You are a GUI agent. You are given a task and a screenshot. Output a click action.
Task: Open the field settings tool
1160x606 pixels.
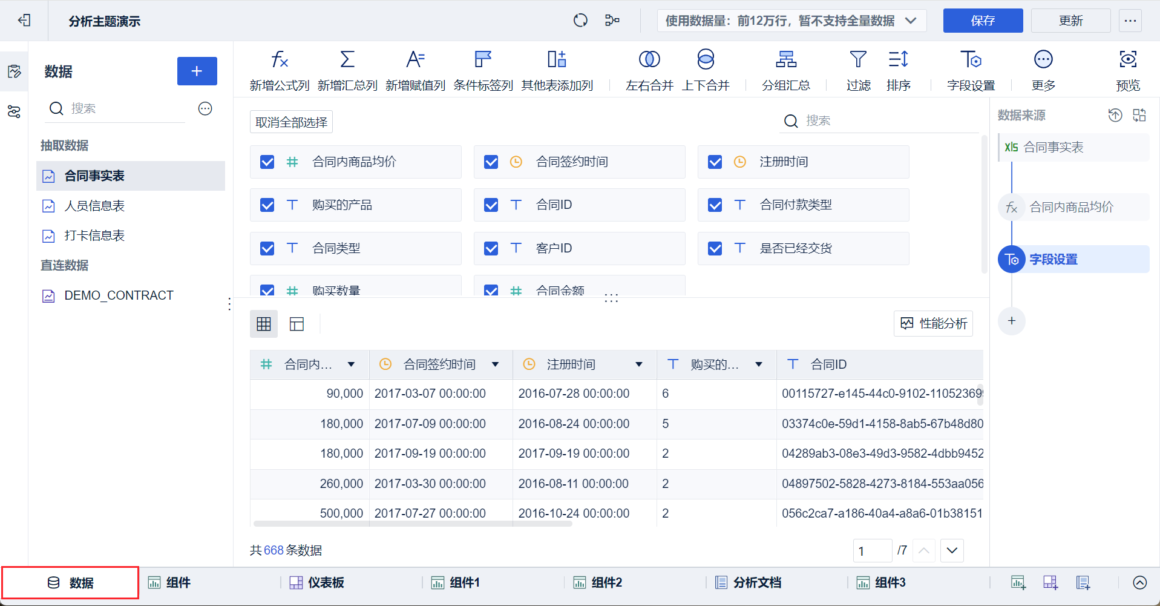(971, 70)
